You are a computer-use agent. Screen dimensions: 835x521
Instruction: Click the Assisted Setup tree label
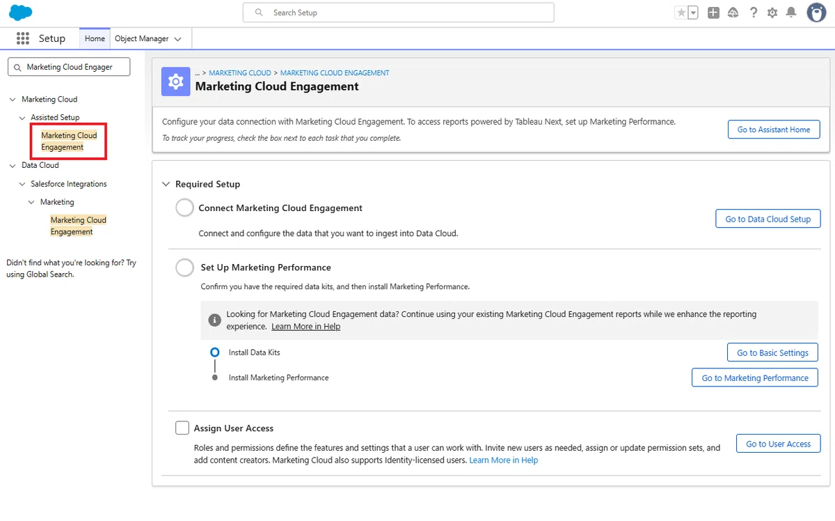pyautogui.click(x=55, y=118)
